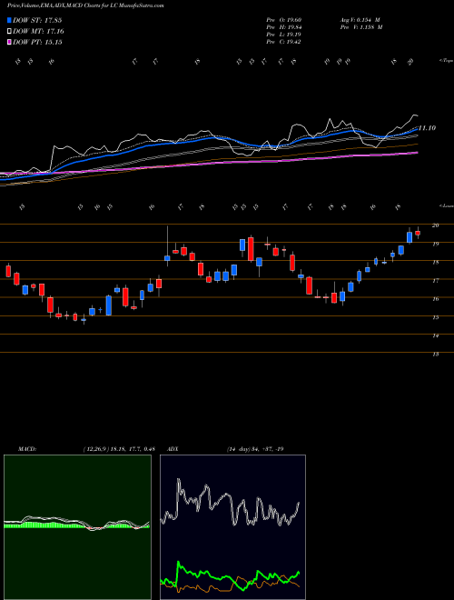Click the chart title mentioning MunafaSutra.com
This screenshot has width=454, height=600.
click(86, 6)
